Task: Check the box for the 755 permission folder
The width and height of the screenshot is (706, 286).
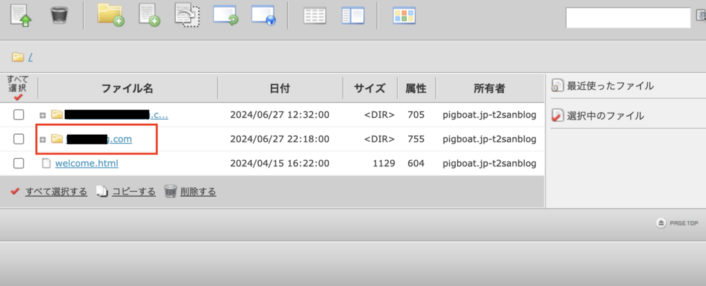Action: (19, 140)
